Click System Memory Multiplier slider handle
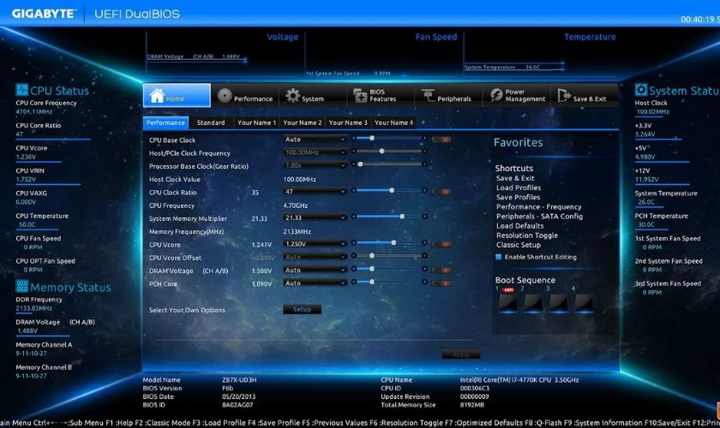Image resolution: width=720 pixels, height=428 pixels. (402, 217)
